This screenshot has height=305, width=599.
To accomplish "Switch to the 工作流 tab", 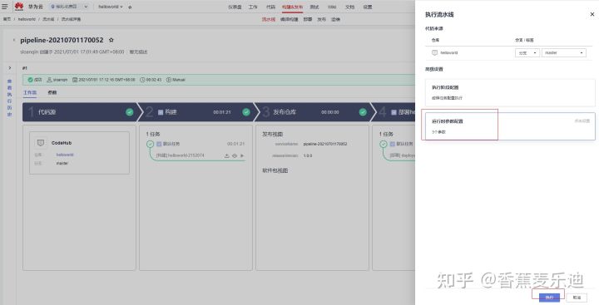I will pos(30,92).
